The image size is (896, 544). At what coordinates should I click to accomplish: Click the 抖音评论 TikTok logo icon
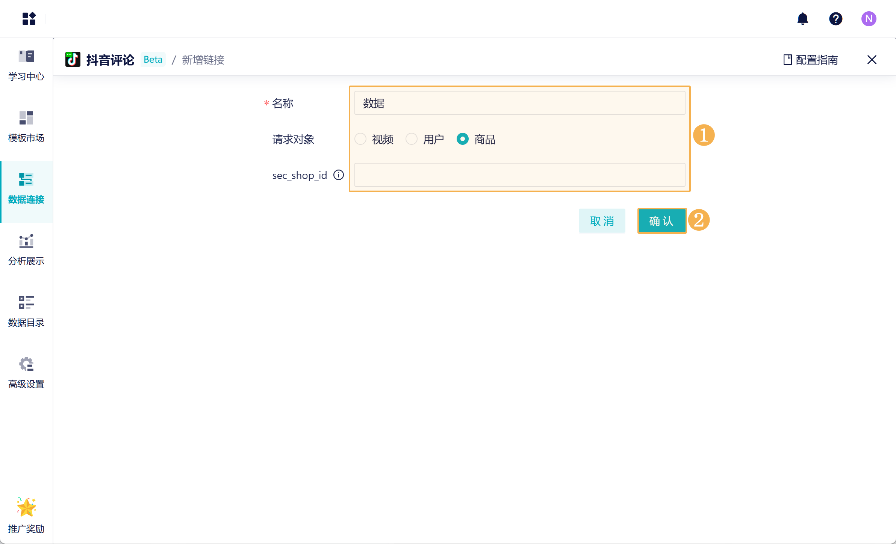pos(73,59)
